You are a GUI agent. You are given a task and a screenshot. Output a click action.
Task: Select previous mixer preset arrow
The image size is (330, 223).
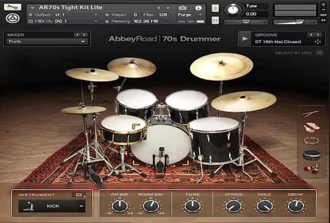click(77, 35)
